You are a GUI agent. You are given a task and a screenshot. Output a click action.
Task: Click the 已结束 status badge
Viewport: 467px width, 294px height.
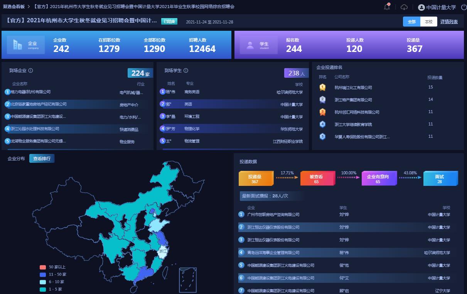(x=169, y=22)
